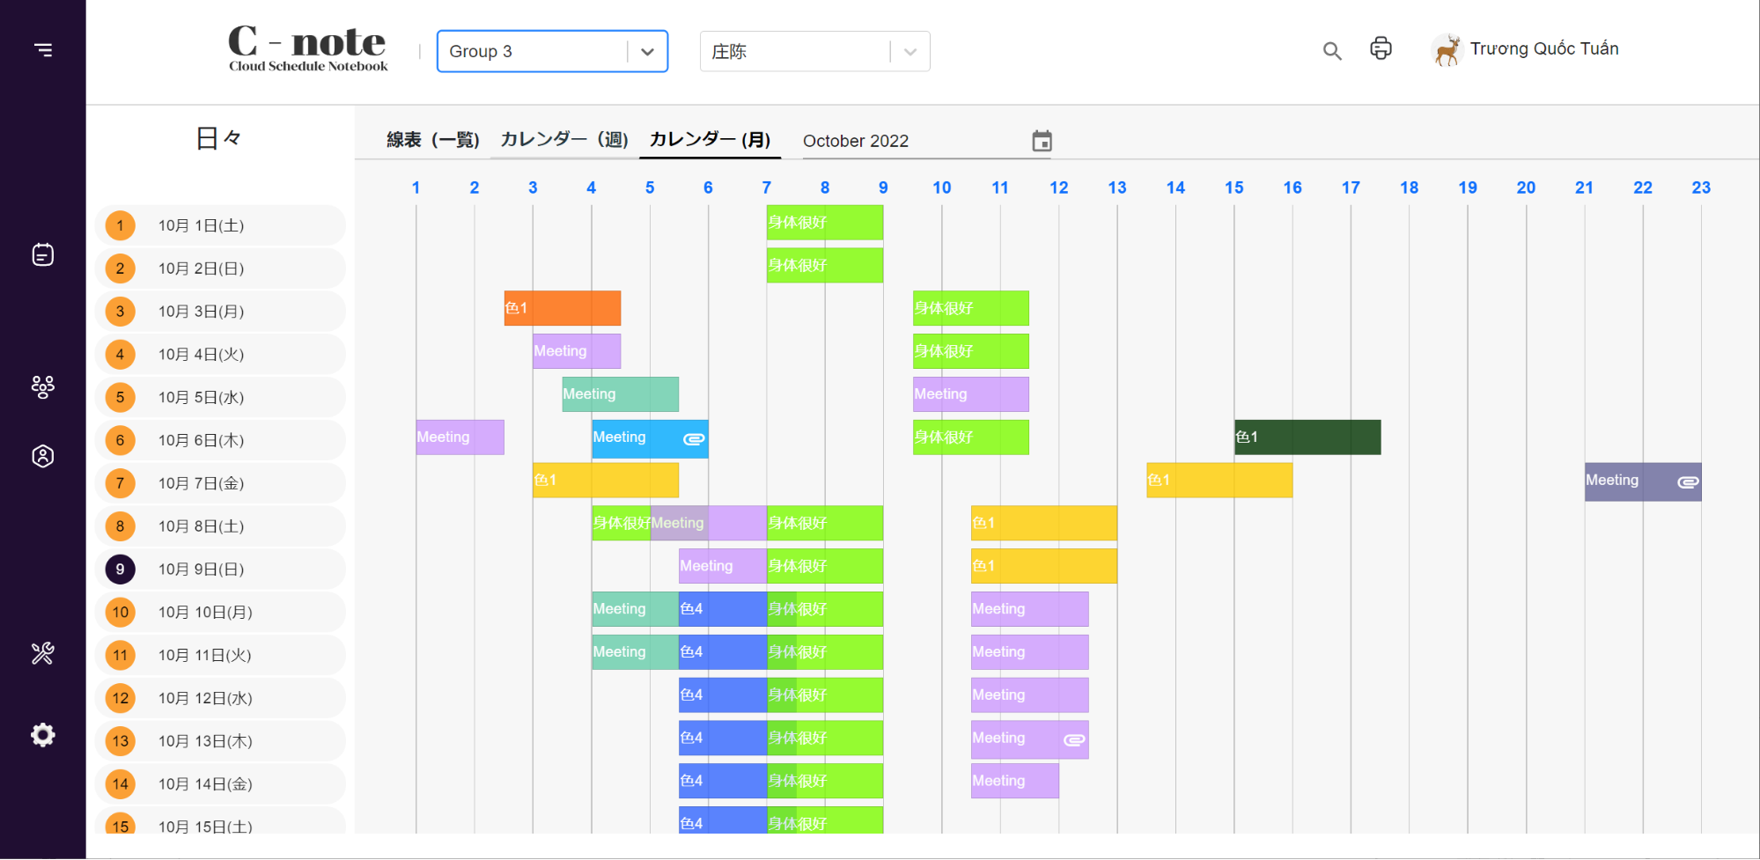Expand the 庄陈 member dropdown
The image size is (1760, 860).
click(909, 52)
